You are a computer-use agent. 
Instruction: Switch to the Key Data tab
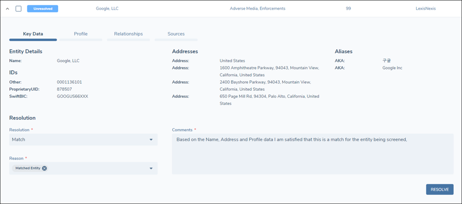click(33, 34)
